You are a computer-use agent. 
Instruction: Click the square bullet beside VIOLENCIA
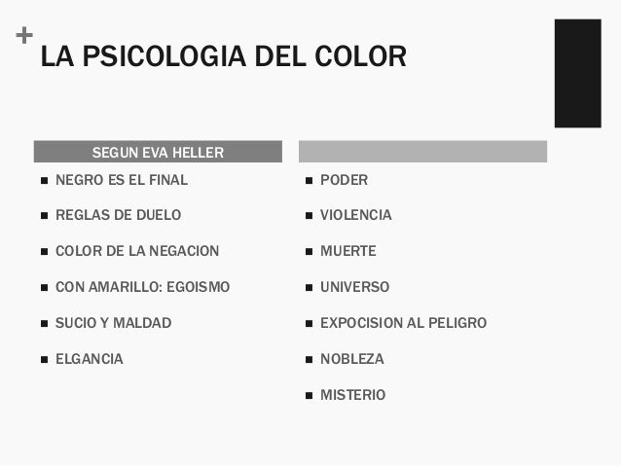[x=310, y=216]
